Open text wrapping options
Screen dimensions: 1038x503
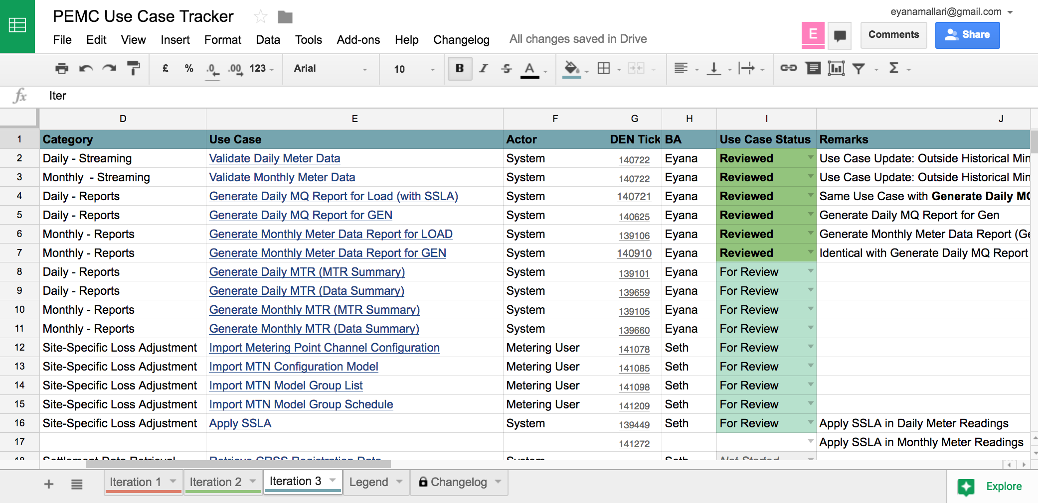pos(747,68)
